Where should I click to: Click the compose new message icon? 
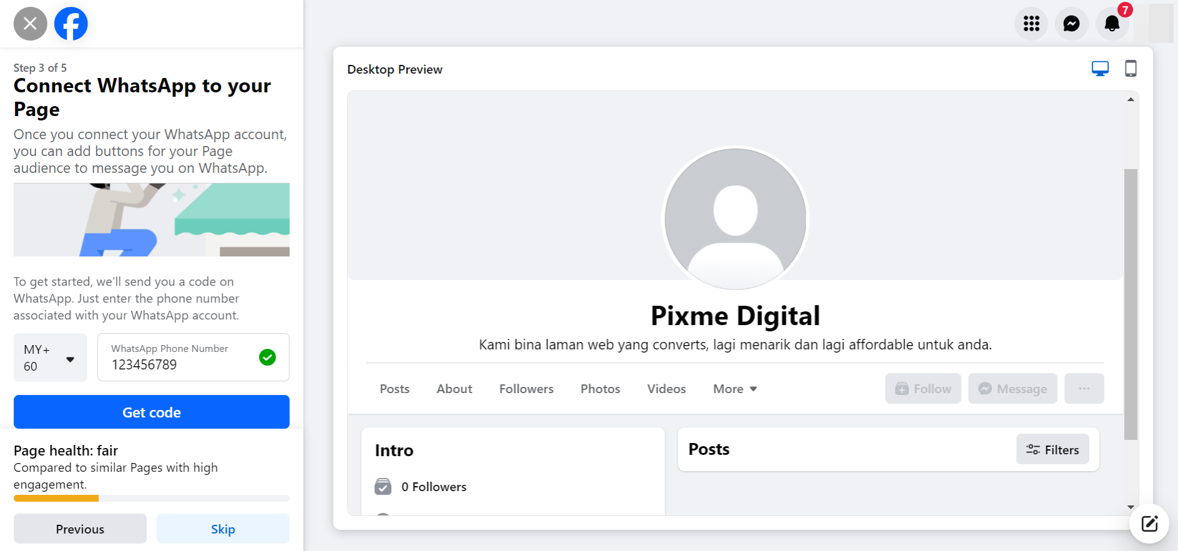coord(1149,524)
